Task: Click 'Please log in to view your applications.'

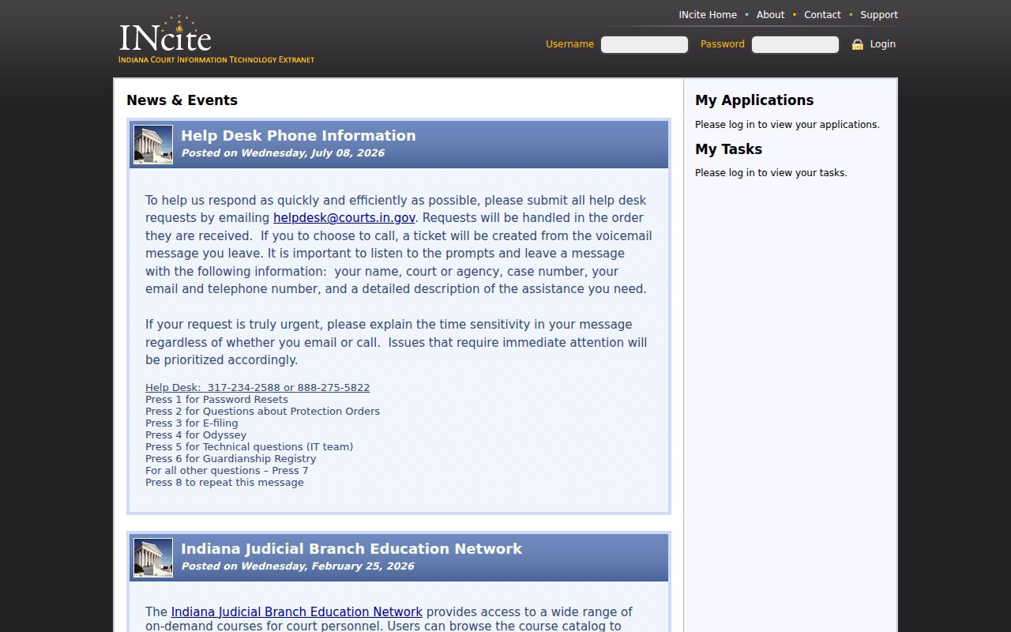Action: coord(787,125)
